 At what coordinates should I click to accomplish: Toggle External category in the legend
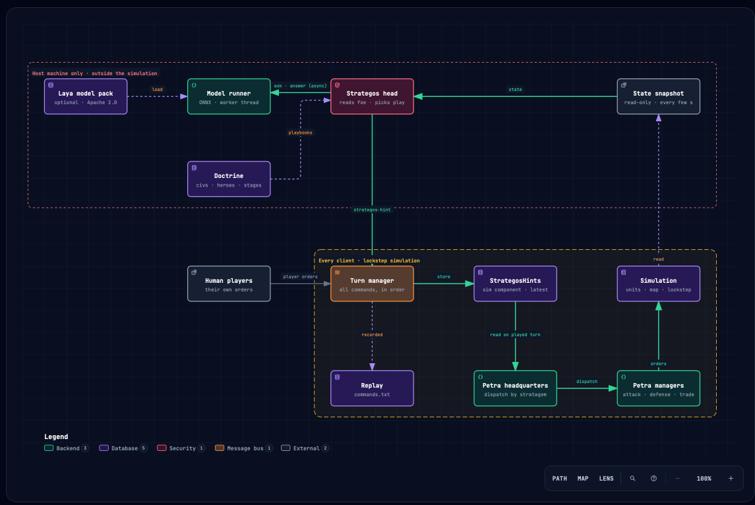coord(305,448)
